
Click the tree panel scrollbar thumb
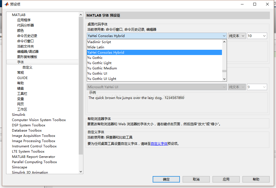[x=81, y=86]
